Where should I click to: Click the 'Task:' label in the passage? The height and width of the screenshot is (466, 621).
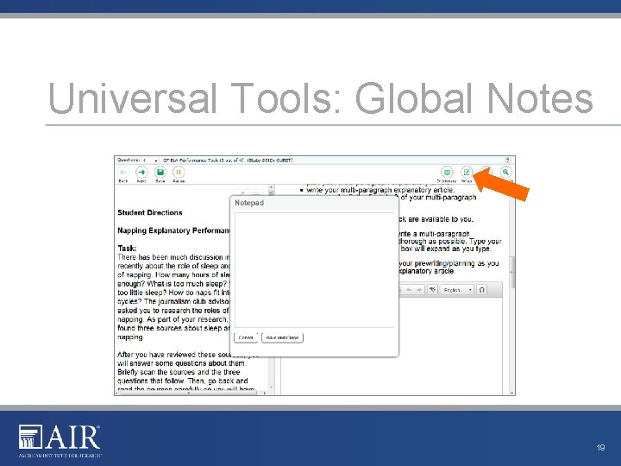pyautogui.click(x=127, y=249)
